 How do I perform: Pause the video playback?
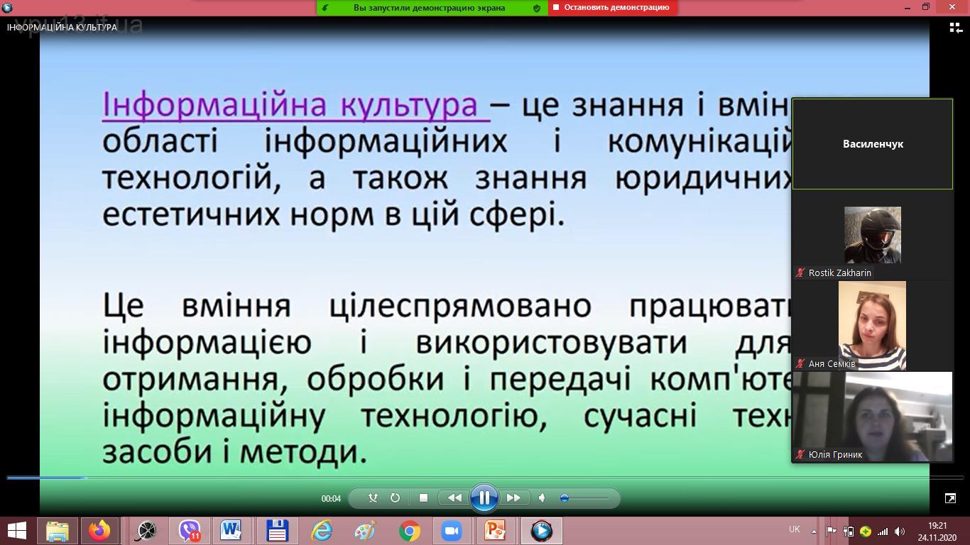point(484,498)
